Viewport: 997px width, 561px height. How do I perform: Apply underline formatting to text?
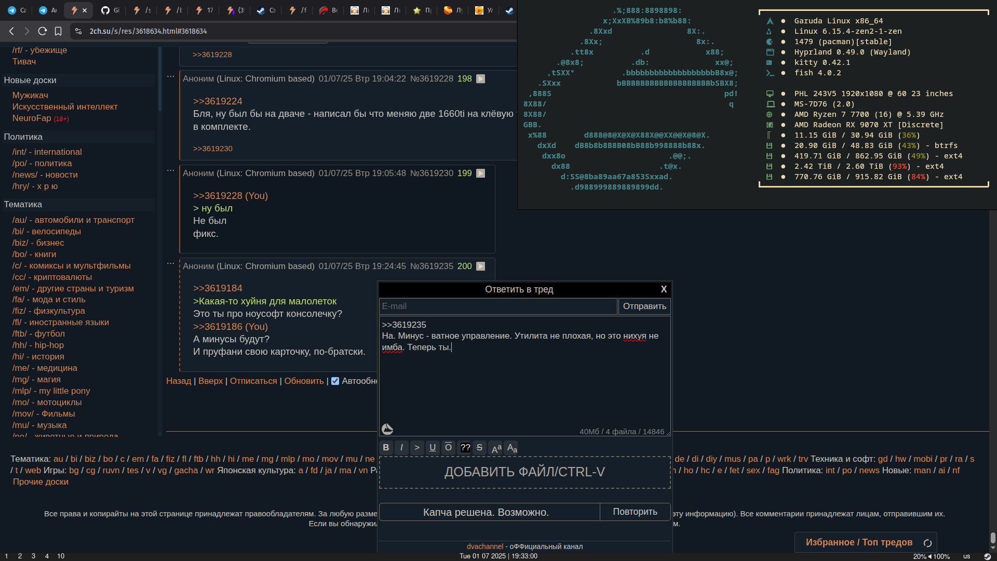tap(433, 448)
